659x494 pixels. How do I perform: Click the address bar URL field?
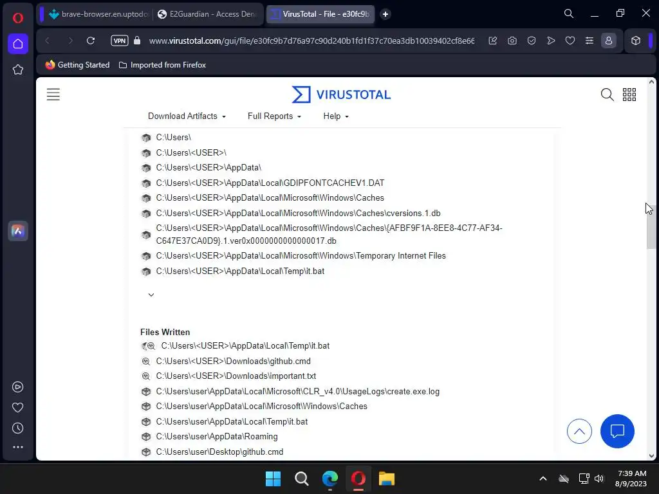(312, 41)
